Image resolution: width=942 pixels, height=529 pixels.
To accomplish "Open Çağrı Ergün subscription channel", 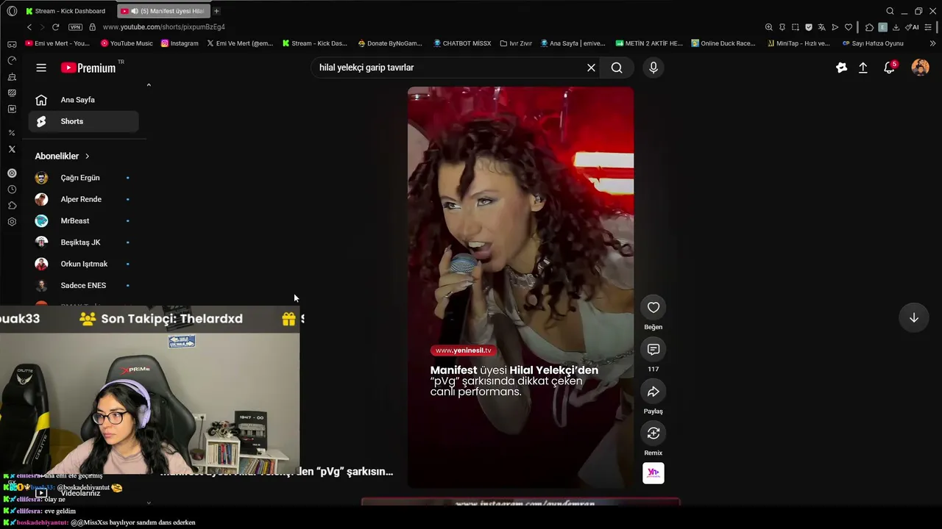I will point(83,178).
